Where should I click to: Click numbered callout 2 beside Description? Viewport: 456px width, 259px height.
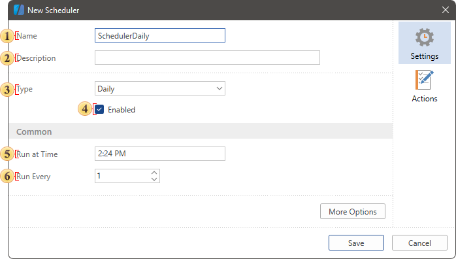click(7, 58)
